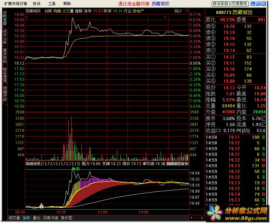This screenshot has width=270, height=223.
Task: Click the 外盘 value 41000
Action: point(228,112)
